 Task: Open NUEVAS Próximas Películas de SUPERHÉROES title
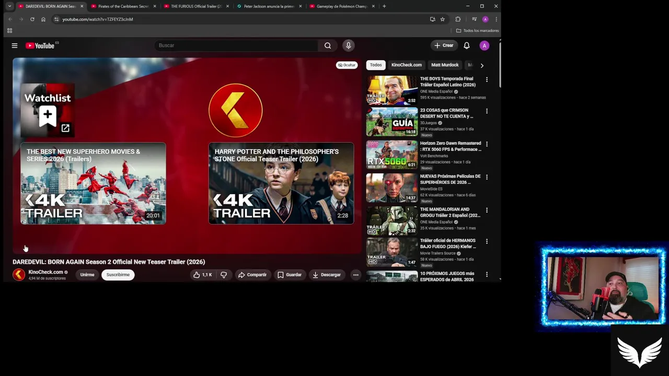[x=450, y=179]
